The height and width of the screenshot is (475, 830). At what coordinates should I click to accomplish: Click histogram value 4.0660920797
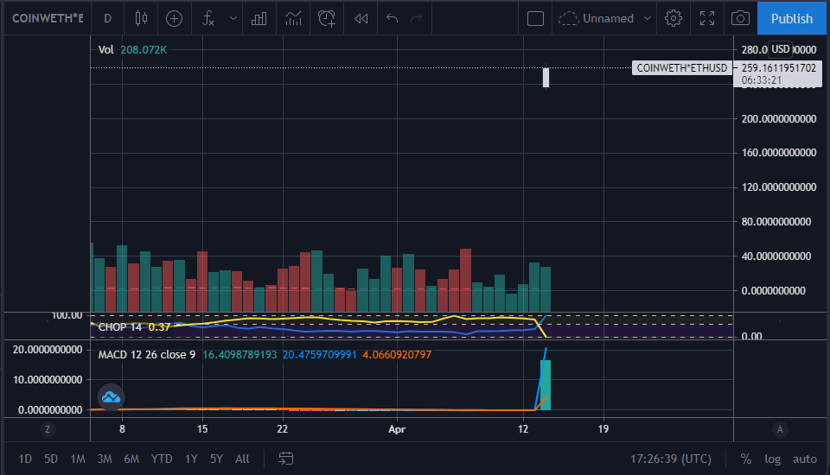tap(397, 354)
